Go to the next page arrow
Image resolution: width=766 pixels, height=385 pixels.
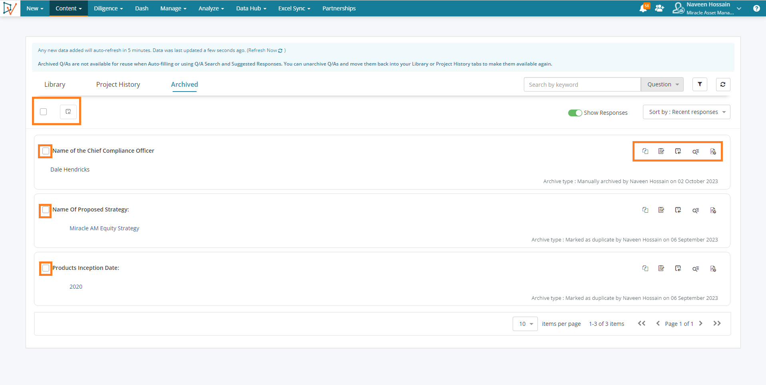pos(700,323)
